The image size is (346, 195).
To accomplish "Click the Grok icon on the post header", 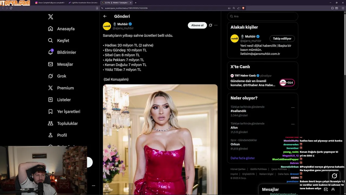I will 211,25.
